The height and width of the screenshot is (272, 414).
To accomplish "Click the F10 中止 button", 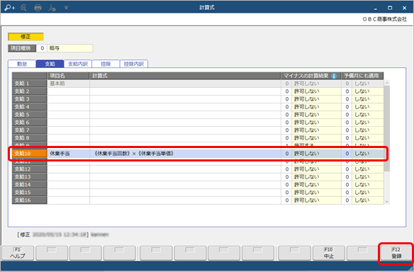I will pyautogui.click(x=329, y=253).
